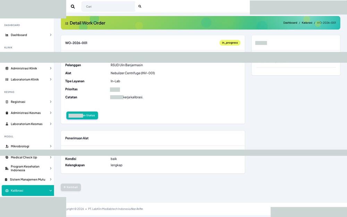The image size is (347, 217).
Task: Expand Administrasi Kesmas chevron
Action: [x=51, y=113]
